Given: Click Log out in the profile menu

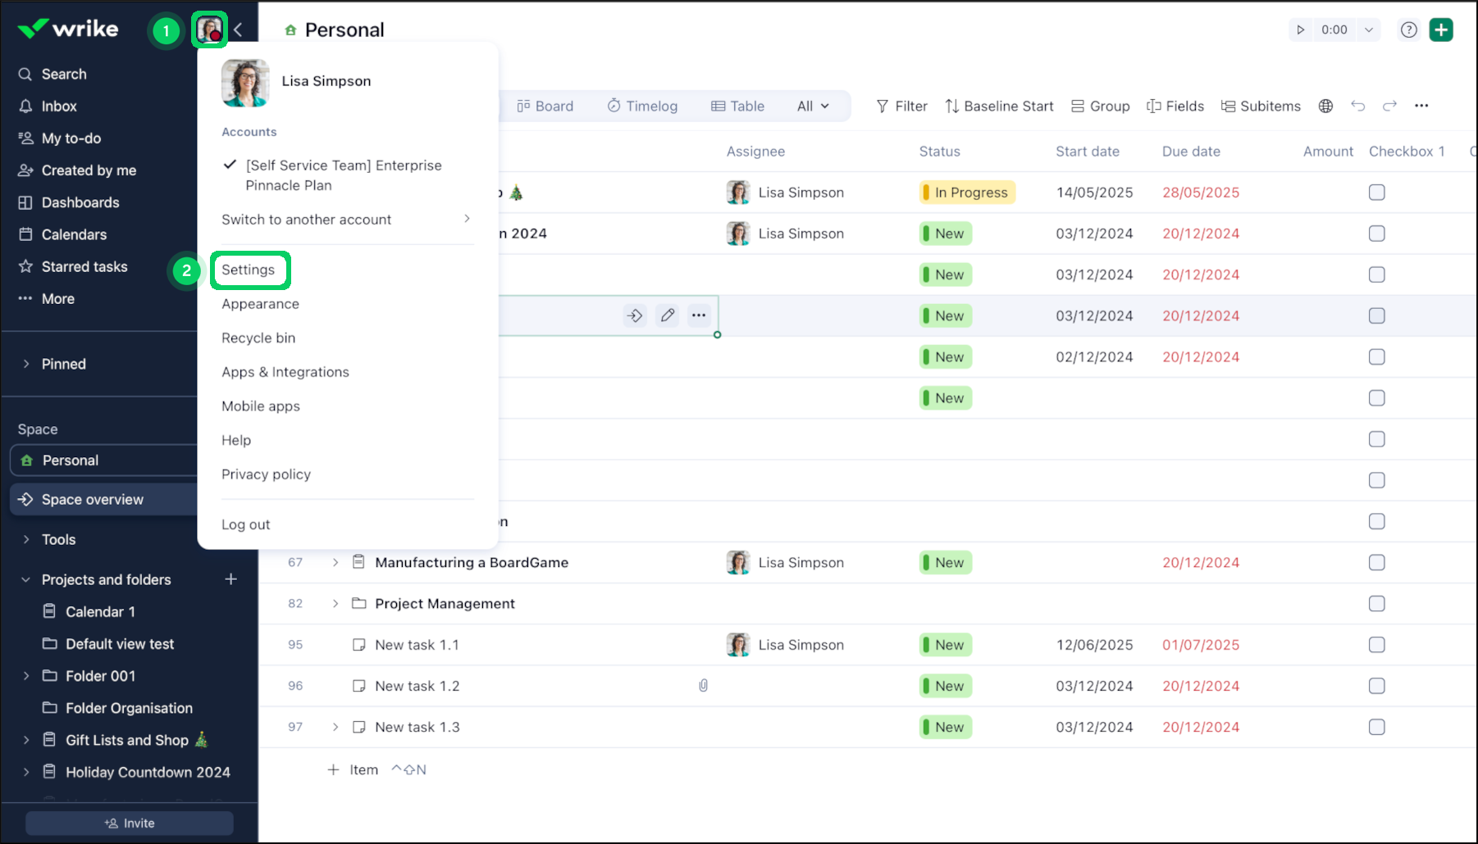Looking at the screenshot, I should [x=245, y=524].
